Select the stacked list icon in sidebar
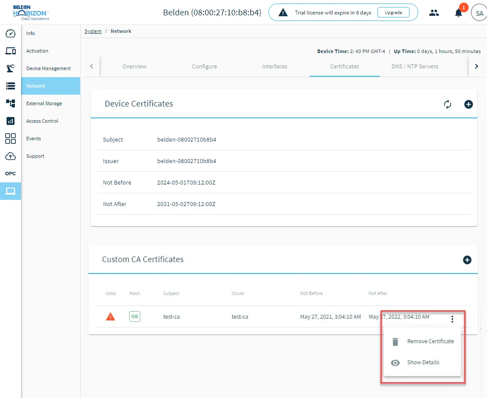 point(11,86)
